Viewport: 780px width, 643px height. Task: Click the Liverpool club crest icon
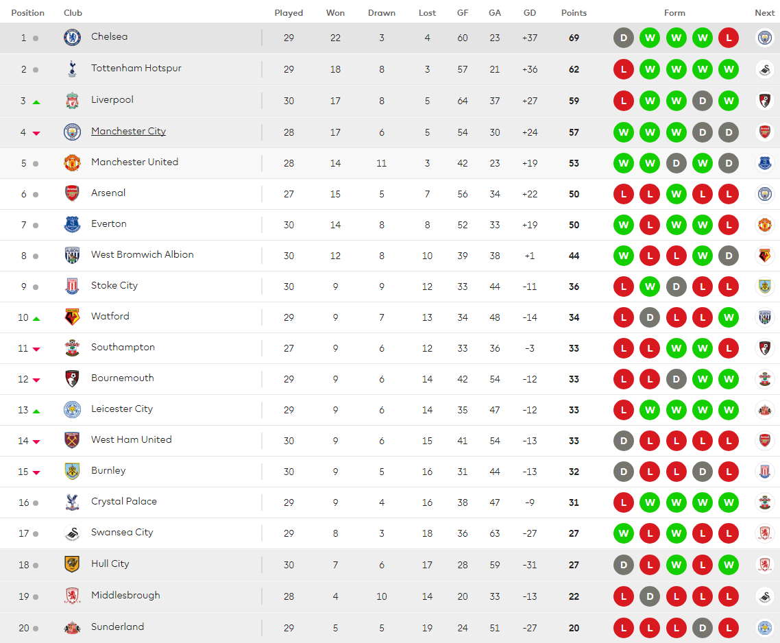tap(72, 101)
